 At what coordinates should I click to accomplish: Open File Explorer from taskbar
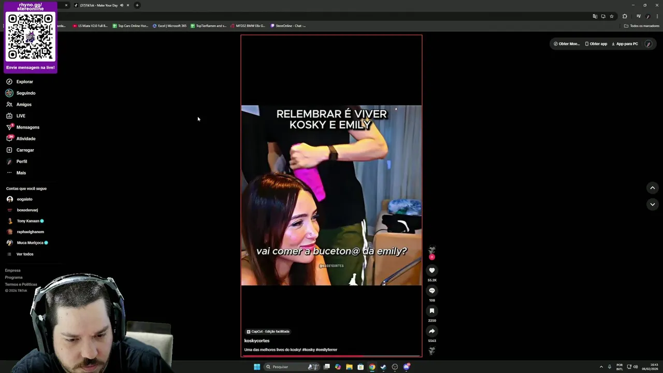point(349,367)
